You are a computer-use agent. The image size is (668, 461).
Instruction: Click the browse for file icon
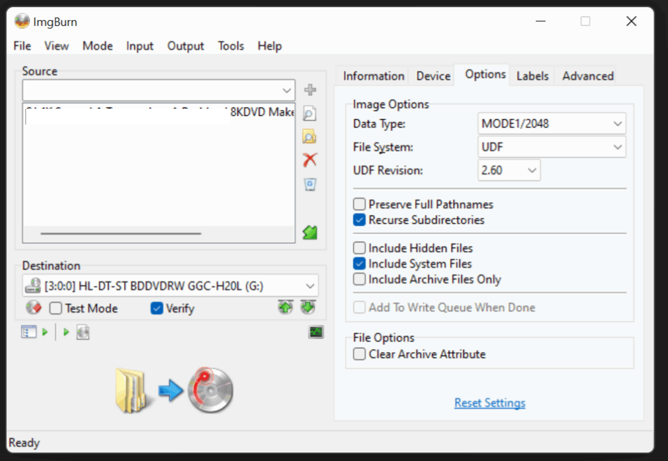point(310,114)
